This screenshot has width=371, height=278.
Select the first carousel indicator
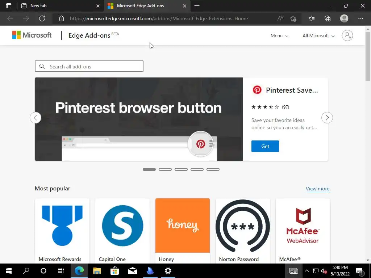tap(149, 169)
